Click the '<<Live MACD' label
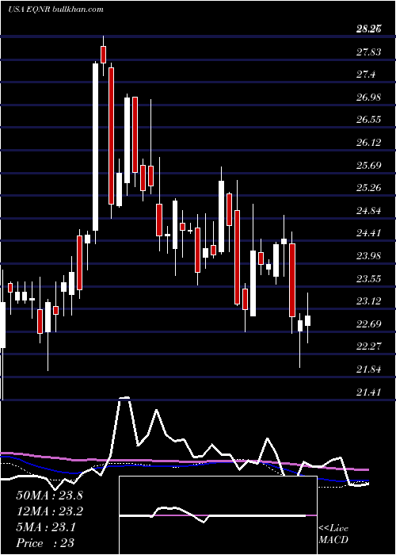 click(x=333, y=534)
